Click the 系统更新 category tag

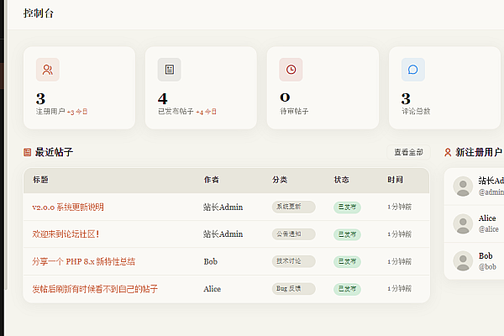tap(293, 207)
